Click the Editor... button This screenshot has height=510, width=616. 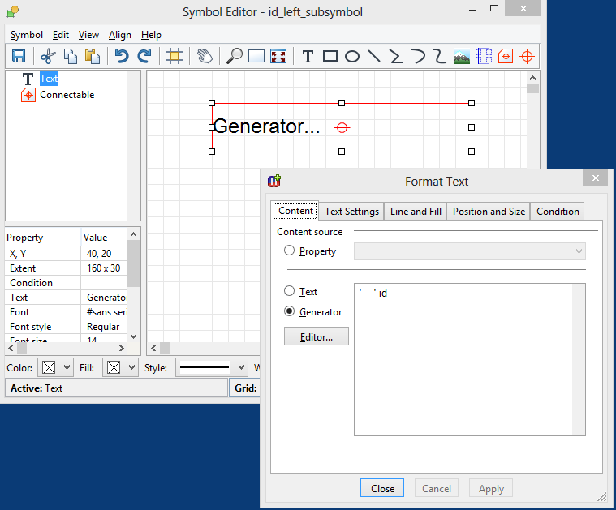click(317, 336)
